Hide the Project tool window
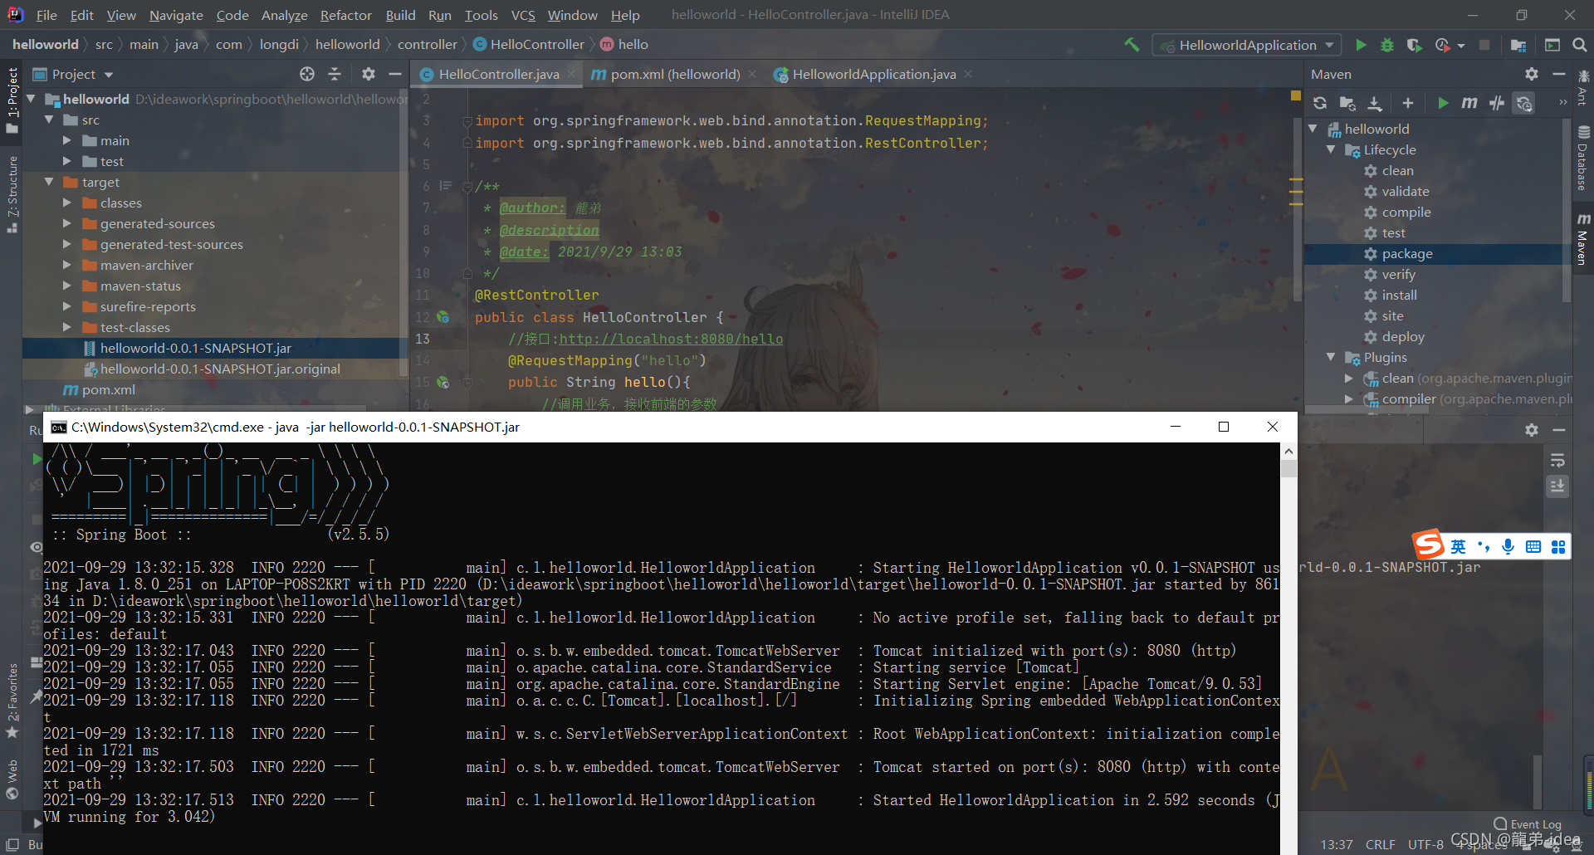The height and width of the screenshot is (855, 1594). pos(395,74)
